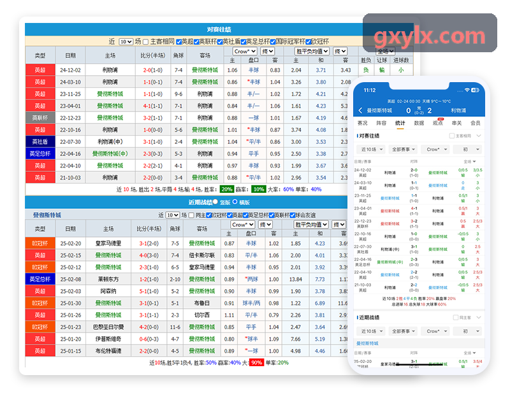
Task: Switch to the 数据 tab on the phone
Action: [419, 123]
